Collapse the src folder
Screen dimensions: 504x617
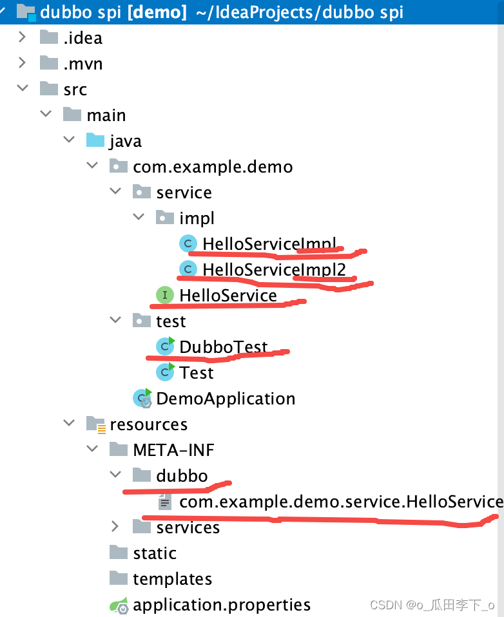click(23, 88)
